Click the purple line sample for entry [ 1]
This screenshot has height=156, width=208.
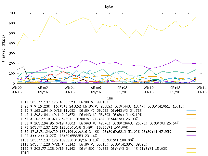pyautogui.click(x=191, y=102)
